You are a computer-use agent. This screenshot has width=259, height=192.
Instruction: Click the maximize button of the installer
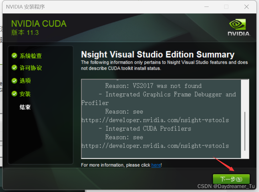click(226, 7)
